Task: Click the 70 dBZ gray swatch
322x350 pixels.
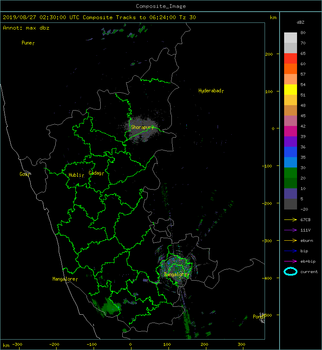Action: pos(290,48)
